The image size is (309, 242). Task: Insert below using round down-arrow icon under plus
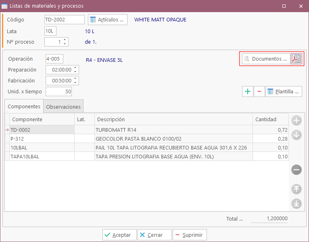(x=296, y=135)
